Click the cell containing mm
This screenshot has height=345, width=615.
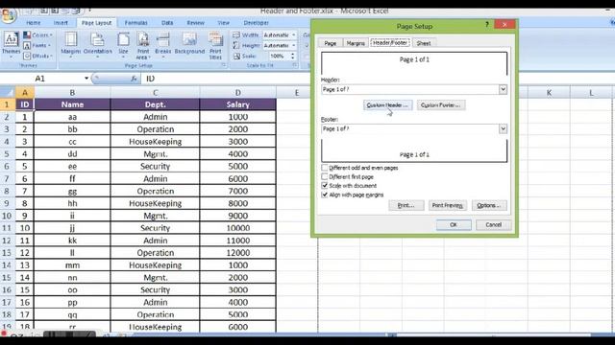pyautogui.click(x=72, y=265)
